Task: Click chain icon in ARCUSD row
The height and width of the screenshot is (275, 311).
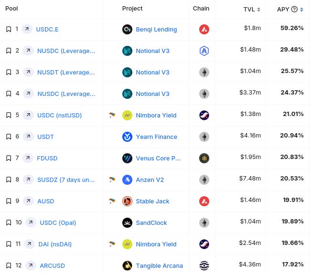Action: pyautogui.click(x=204, y=265)
